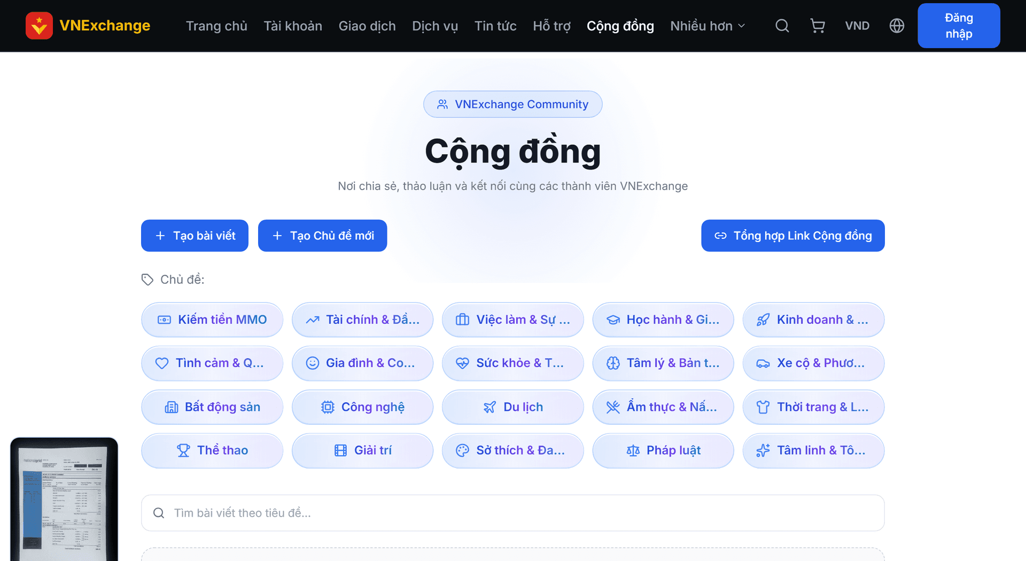Click Tạo Chủ đề mới button
Screen dimensions: 1026x561
[x=322, y=236]
